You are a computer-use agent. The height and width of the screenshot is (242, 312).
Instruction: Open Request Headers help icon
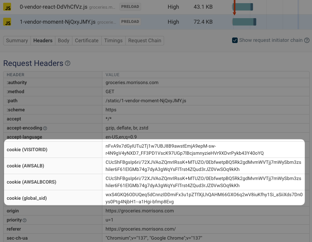68,64
